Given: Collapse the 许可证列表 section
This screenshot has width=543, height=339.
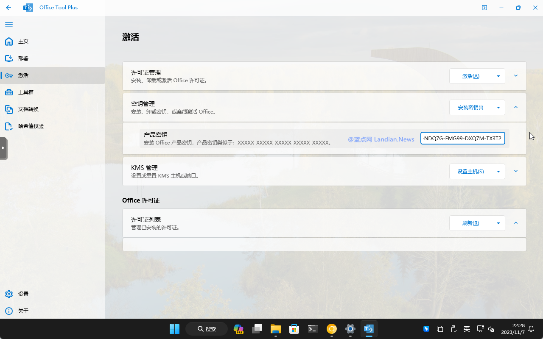Looking at the screenshot, I should [x=516, y=223].
